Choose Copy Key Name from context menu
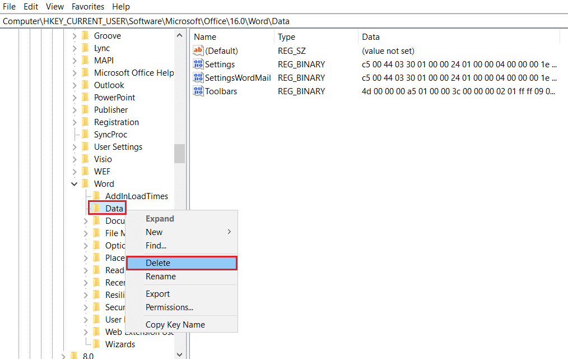Viewport: 568px width, 359px height. point(182,325)
